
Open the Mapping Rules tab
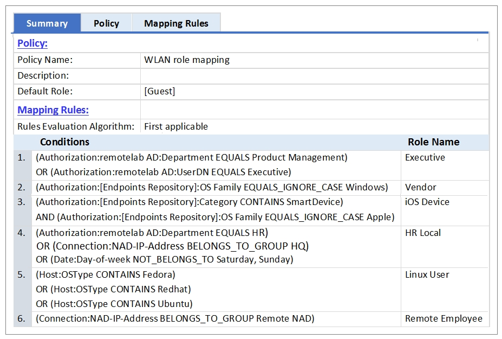pos(176,23)
